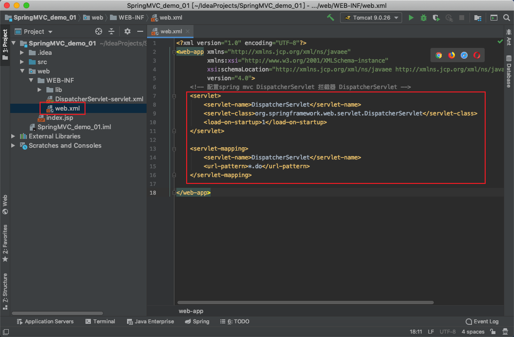Toggle the 2: Favorites tool window
Viewport: 514px width, 337px height.
tap(5, 243)
